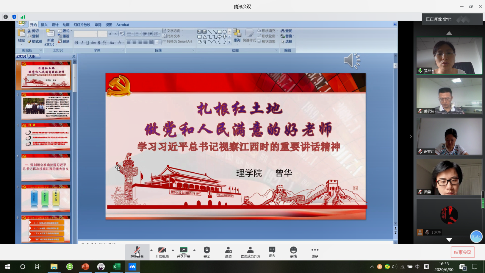
Task: Open the meeting info icon
Action: point(6,17)
